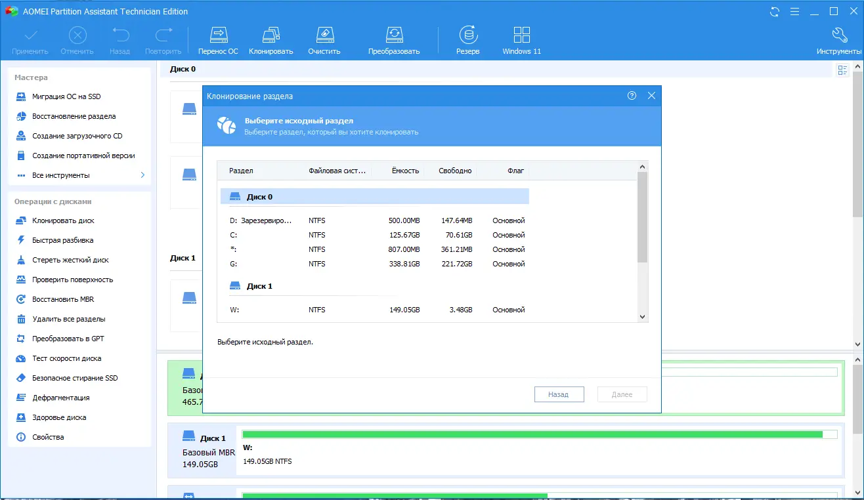This screenshot has height=500, width=864.
Task: Sort by the Раздел column header
Action: (x=241, y=171)
